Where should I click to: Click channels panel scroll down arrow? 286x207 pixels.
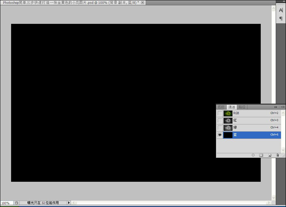[283, 150]
